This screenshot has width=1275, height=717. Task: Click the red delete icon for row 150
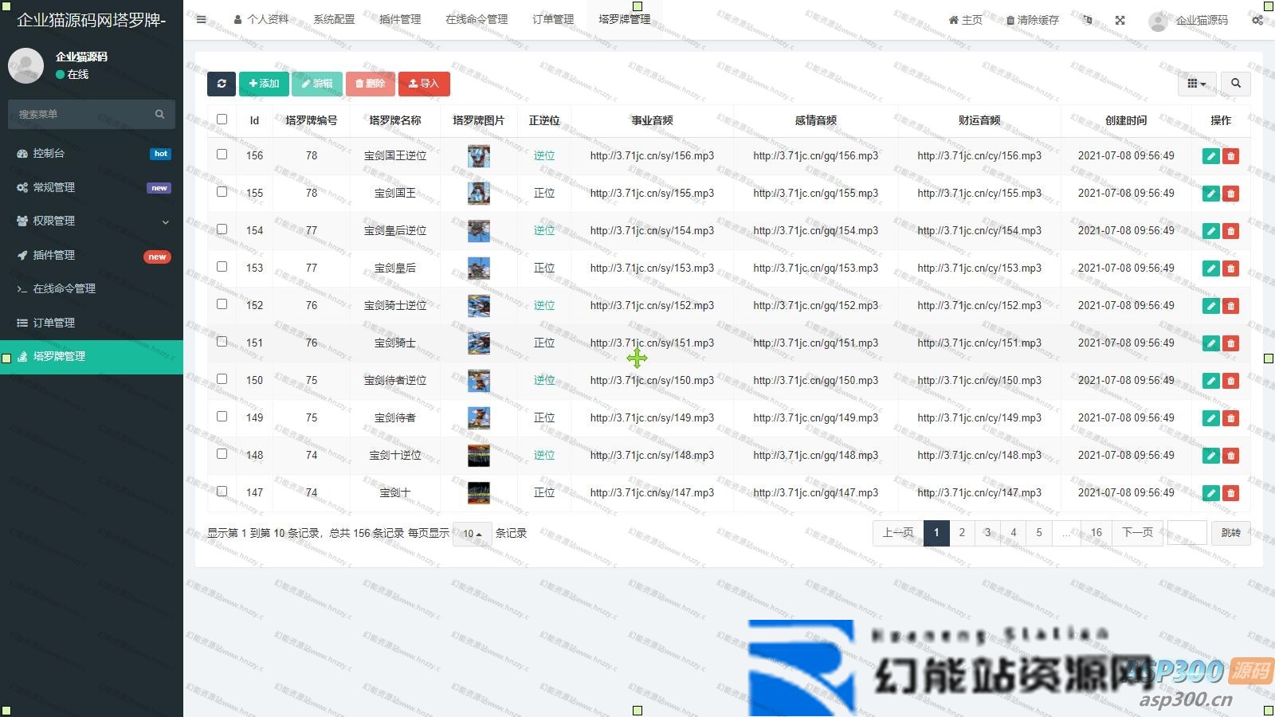point(1230,381)
